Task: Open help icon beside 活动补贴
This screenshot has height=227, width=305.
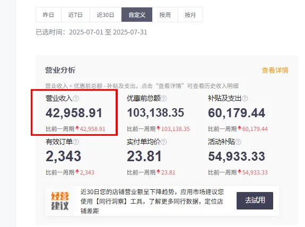Action: pos(238,142)
